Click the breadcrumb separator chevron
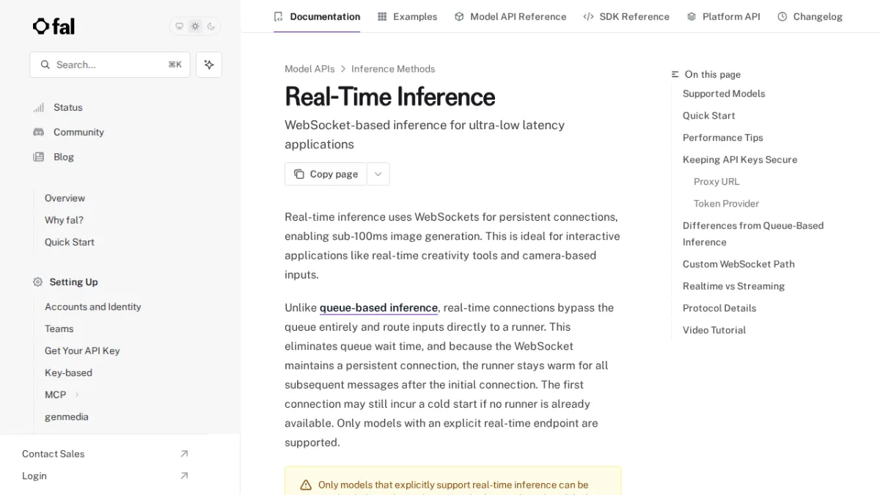 tap(343, 69)
